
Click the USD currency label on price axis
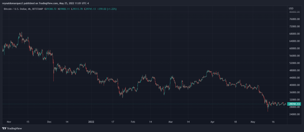[291, 9]
